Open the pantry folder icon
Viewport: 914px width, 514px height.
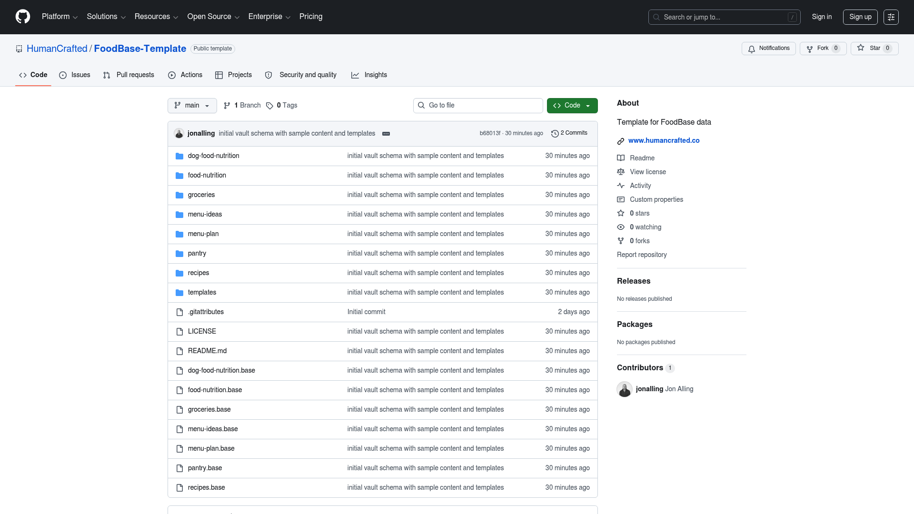coord(179,254)
